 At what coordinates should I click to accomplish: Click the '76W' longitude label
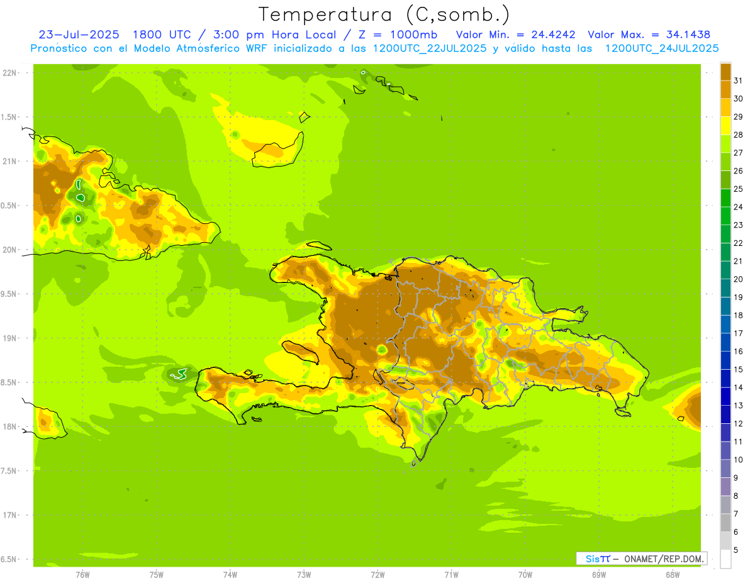click(82, 574)
